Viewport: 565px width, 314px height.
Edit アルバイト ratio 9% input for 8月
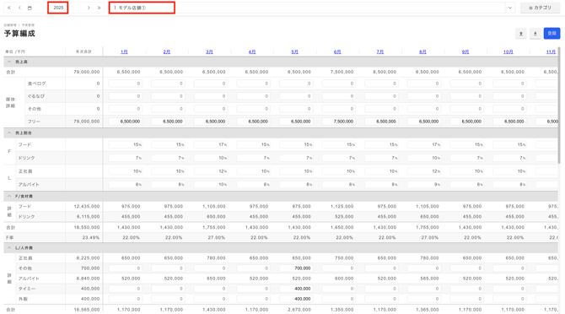tap(423, 185)
